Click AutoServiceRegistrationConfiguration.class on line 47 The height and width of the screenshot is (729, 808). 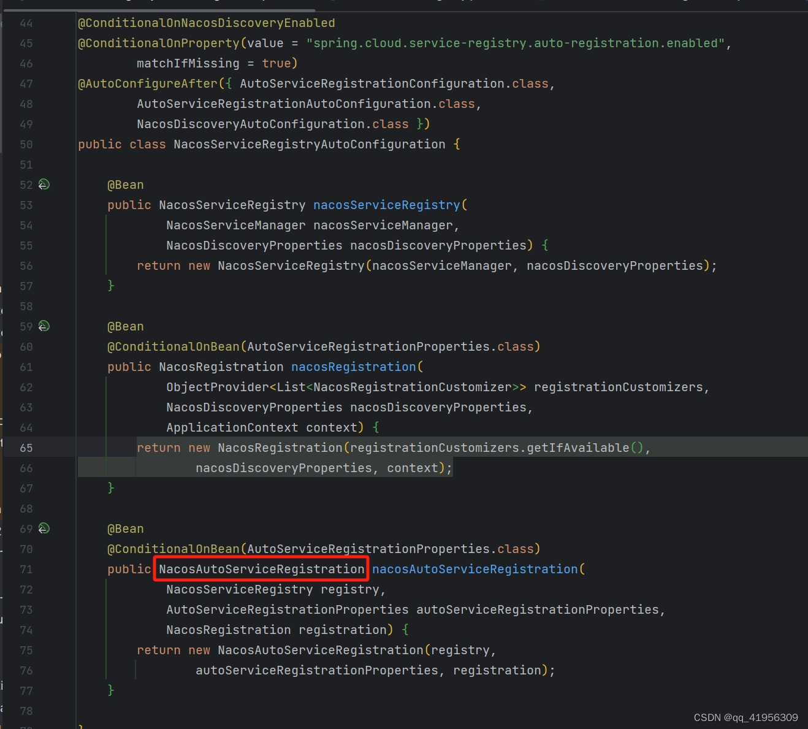click(394, 83)
